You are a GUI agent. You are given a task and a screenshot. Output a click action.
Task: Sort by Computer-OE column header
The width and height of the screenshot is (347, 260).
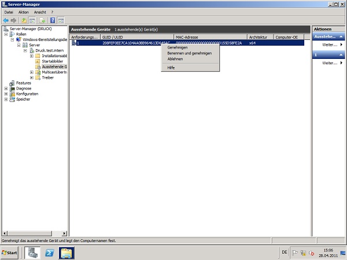click(x=289, y=37)
